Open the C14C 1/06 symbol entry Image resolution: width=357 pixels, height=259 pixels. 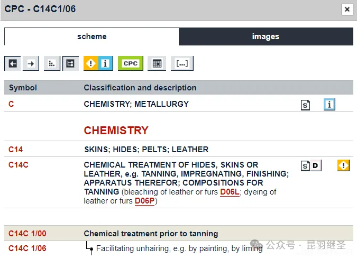(x=27, y=248)
